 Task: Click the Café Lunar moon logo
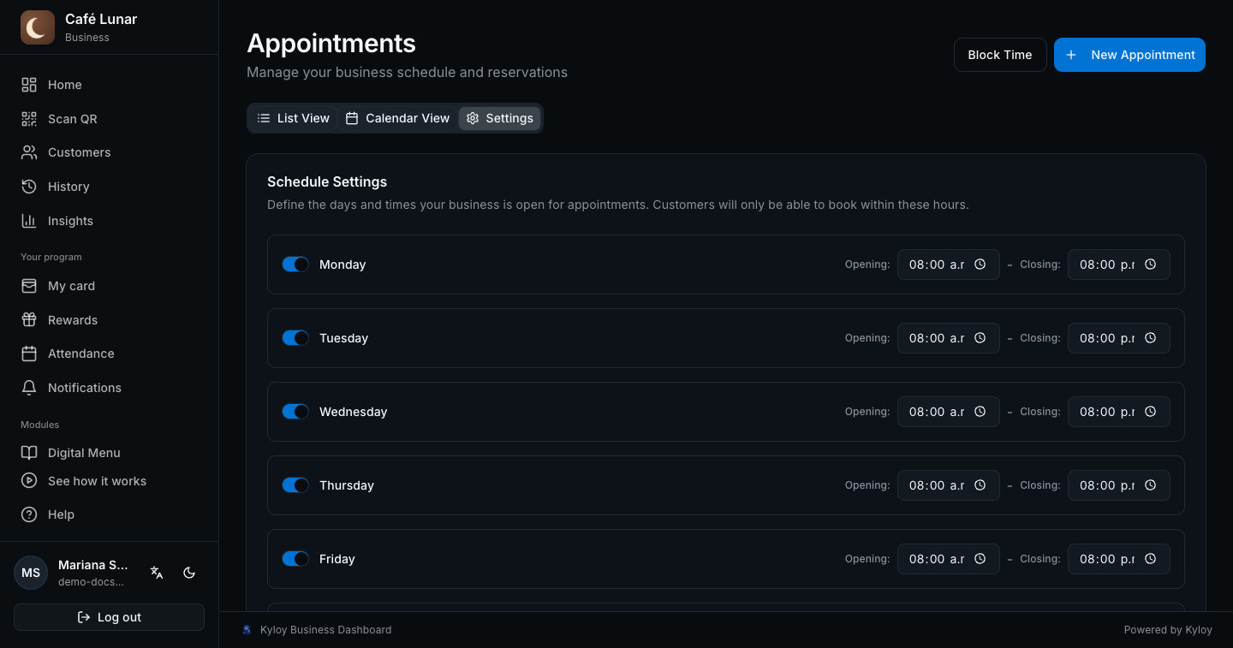coord(38,27)
